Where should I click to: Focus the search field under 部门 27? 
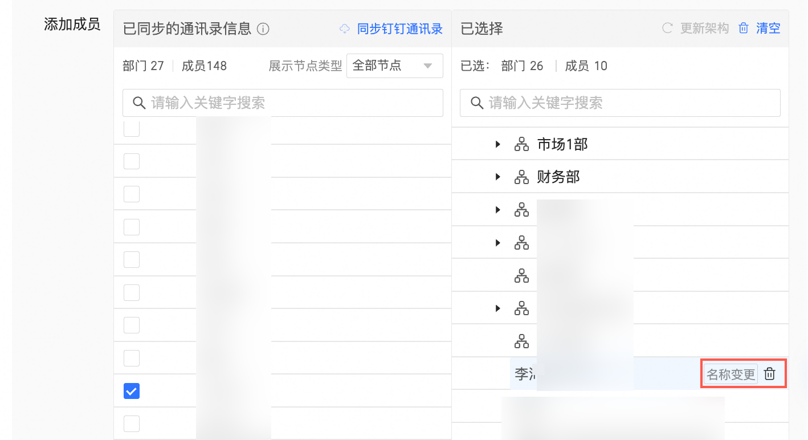tap(283, 103)
